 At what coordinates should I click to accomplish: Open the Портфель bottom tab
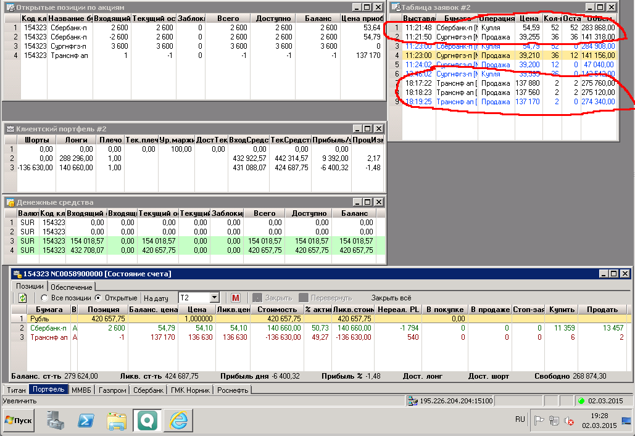48,390
